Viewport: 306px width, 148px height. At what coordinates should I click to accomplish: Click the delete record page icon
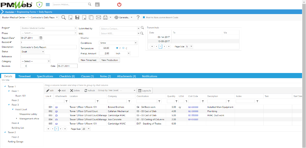tap(84, 17)
